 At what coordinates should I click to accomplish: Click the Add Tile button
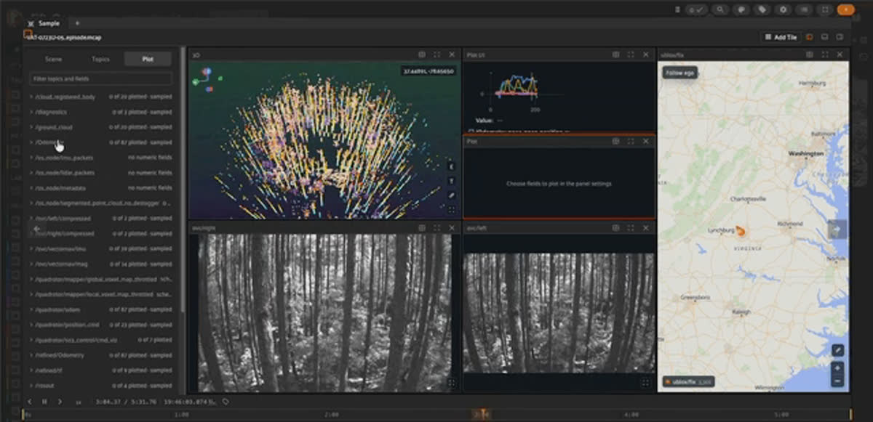[781, 36]
